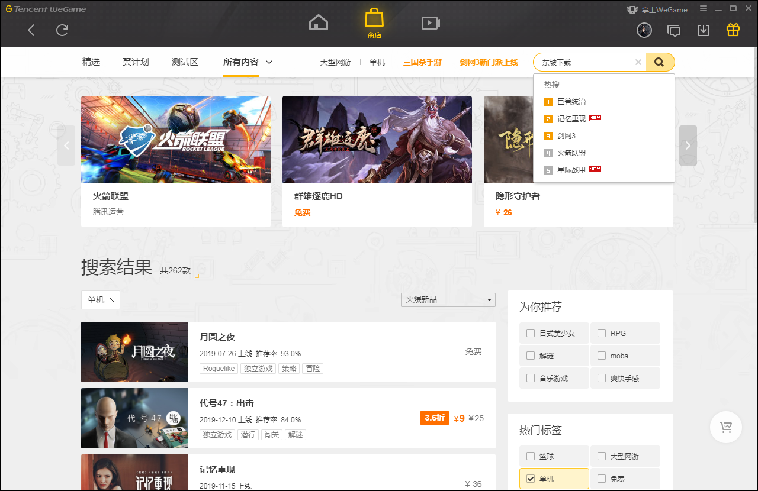Open the 剑网3新门派上线 promo link
This screenshot has height=491, width=758.
point(489,62)
